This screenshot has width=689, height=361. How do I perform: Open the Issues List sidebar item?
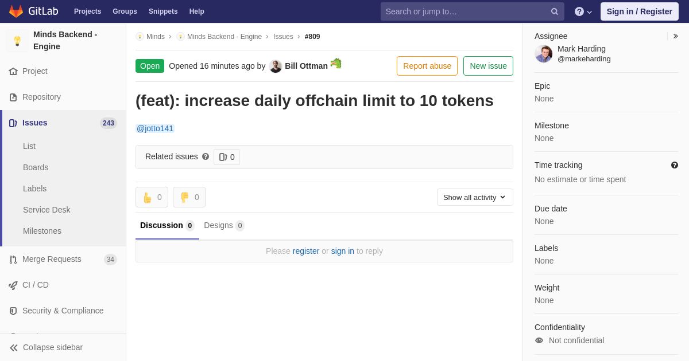29,146
